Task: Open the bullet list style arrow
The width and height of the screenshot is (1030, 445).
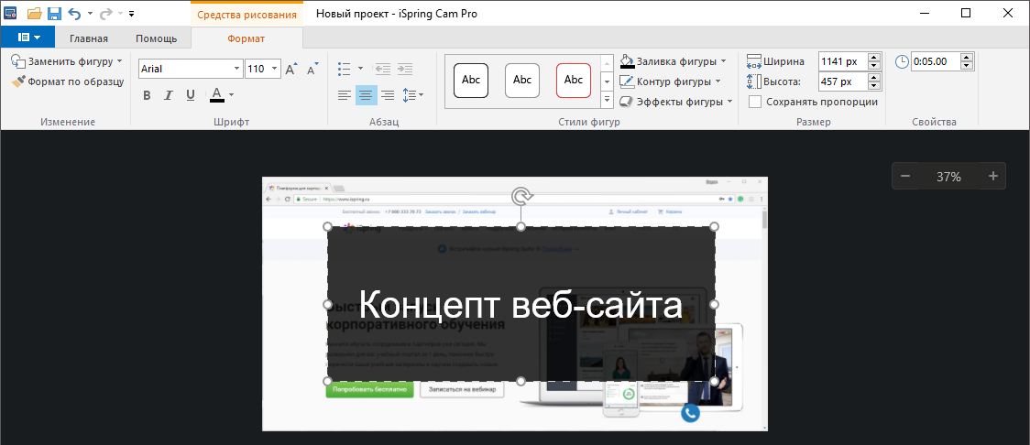Action: pyautogui.click(x=360, y=69)
